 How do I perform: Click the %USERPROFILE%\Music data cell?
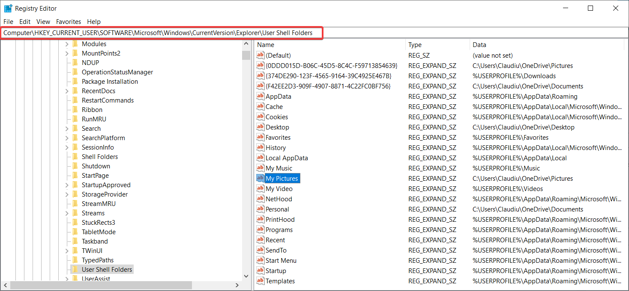tap(506, 168)
